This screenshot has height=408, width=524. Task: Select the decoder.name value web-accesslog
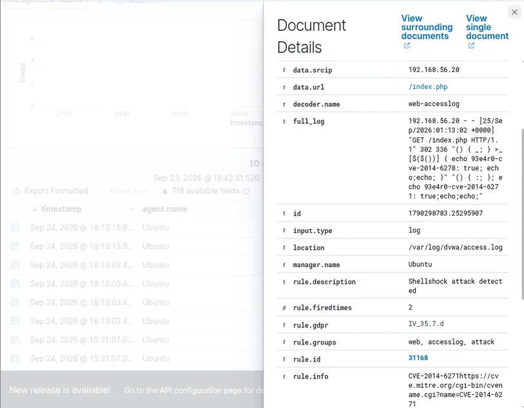pyautogui.click(x=434, y=103)
